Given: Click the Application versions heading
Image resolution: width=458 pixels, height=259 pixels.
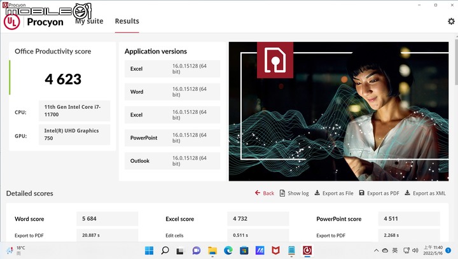Looking at the screenshot, I should click(x=156, y=52).
